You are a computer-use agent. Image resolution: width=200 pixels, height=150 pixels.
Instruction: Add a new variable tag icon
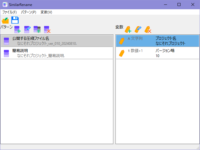128,30
